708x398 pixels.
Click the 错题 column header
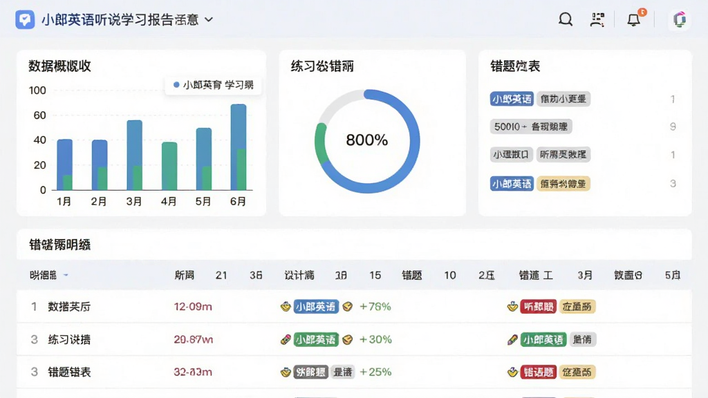(x=412, y=275)
